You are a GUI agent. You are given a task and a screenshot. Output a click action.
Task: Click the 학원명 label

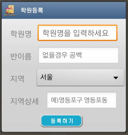pos(21,34)
